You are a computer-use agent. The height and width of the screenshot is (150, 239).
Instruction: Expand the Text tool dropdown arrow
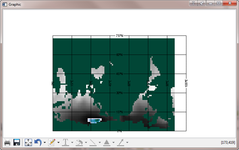point(72,142)
